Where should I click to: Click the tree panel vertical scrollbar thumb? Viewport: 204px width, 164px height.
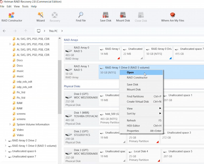click(60, 87)
